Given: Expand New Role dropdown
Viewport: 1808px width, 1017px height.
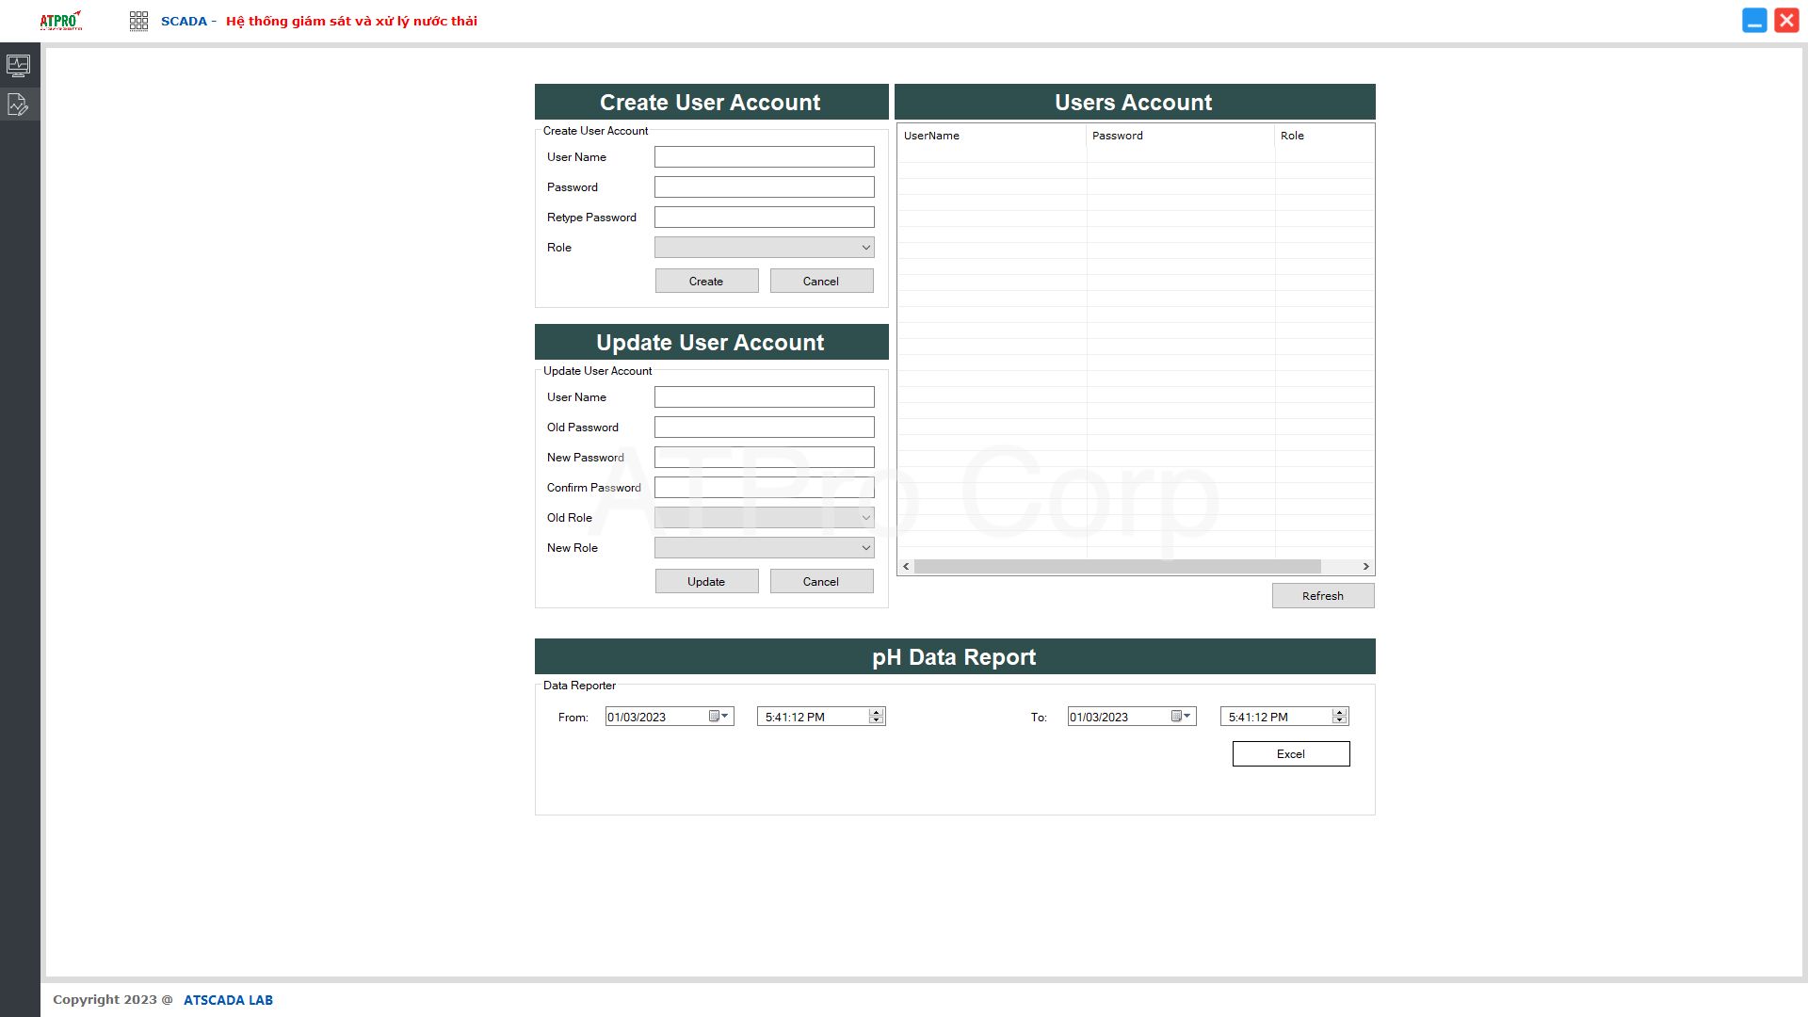Looking at the screenshot, I should (865, 548).
